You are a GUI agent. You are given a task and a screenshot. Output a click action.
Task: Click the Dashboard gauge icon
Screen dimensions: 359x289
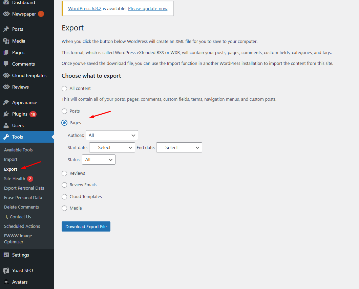point(6,2)
